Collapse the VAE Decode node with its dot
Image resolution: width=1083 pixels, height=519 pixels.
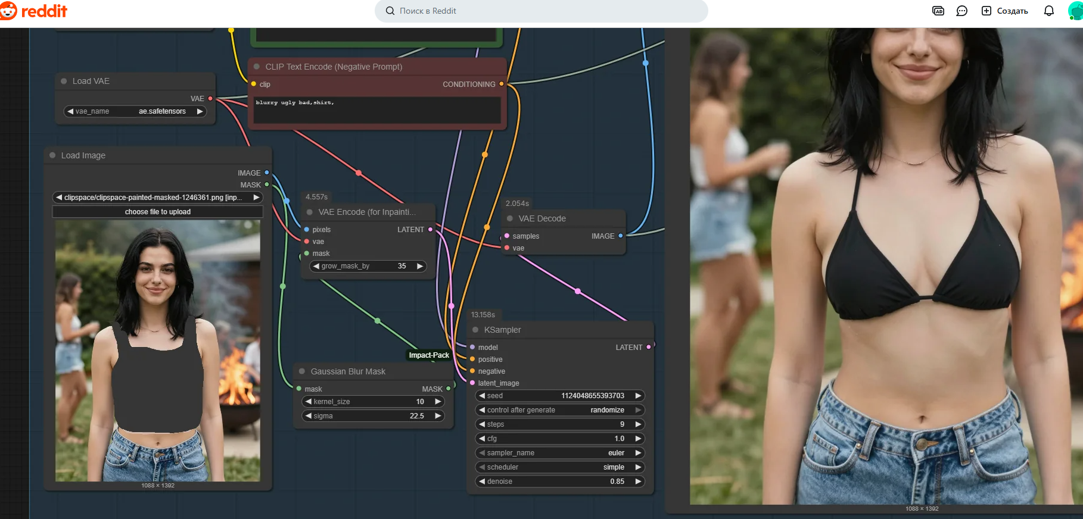[x=510, y=218]
